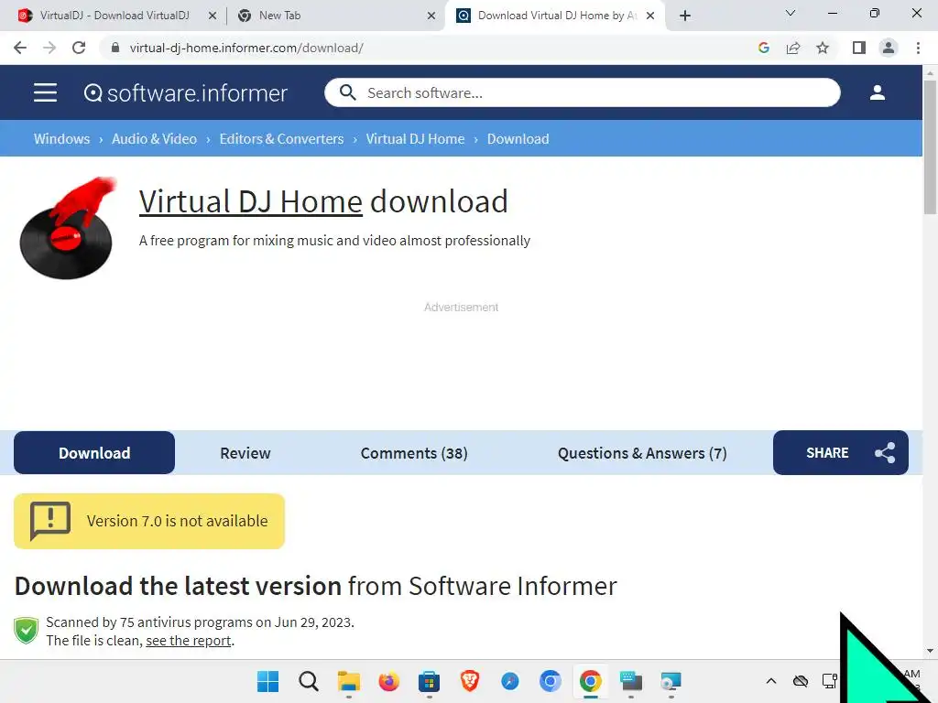
Task: Click the Virtual DJ Home title link
Action: click(x=251, y=201)
